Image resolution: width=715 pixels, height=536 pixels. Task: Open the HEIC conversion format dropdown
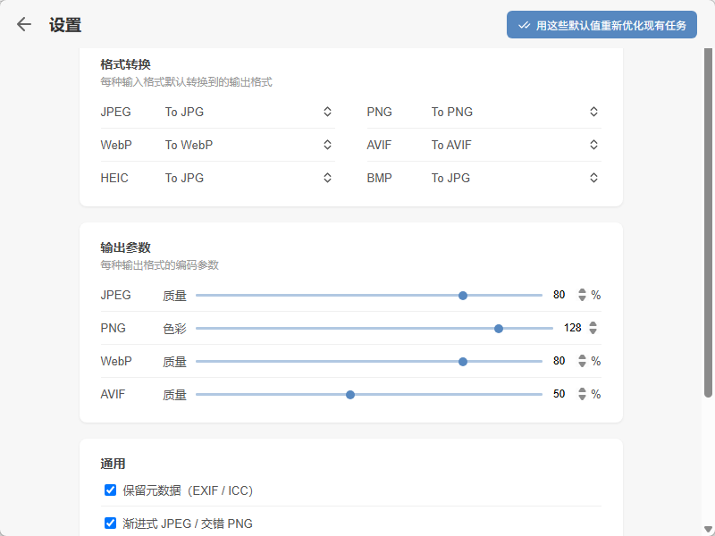pyautogui.click(x=249, y=178)
